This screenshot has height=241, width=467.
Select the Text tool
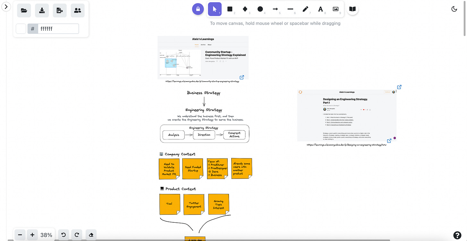320,9
